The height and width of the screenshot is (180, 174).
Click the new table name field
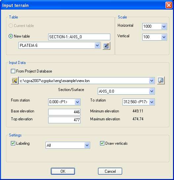pos(79,37)
